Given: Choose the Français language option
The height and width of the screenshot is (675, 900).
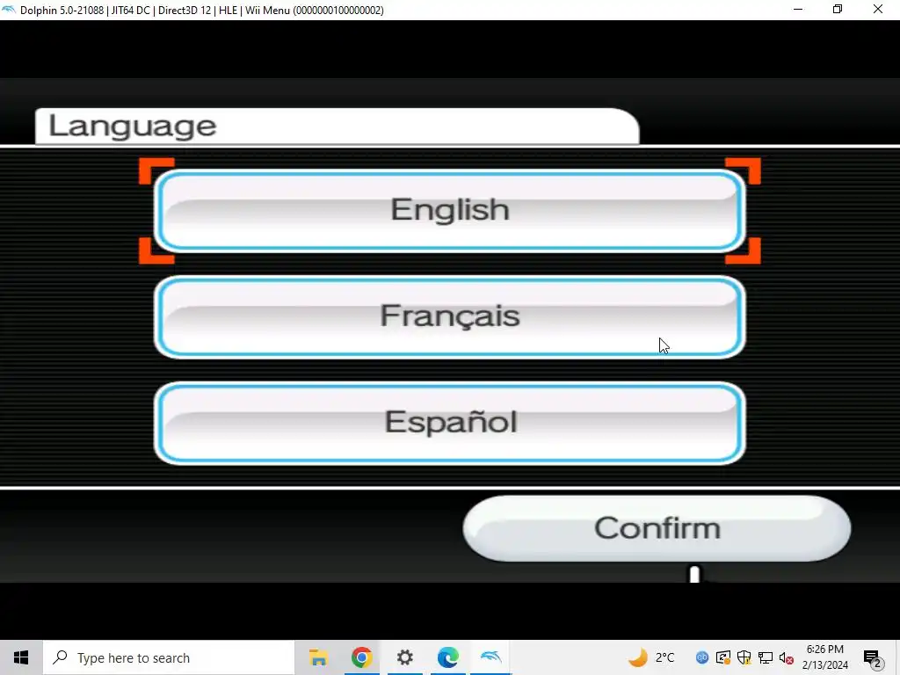Looking at the screenshot, I should click(x=449, y=316).
